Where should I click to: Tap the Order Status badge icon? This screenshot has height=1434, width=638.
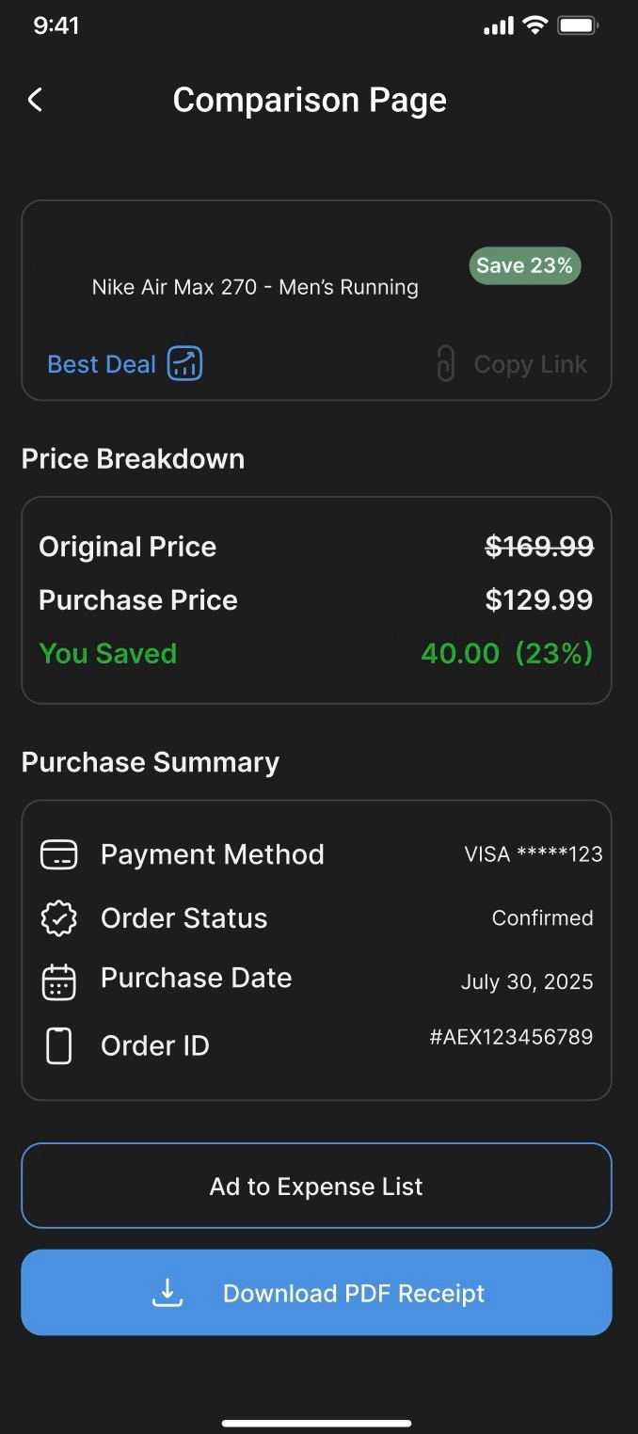click(58, 918)
